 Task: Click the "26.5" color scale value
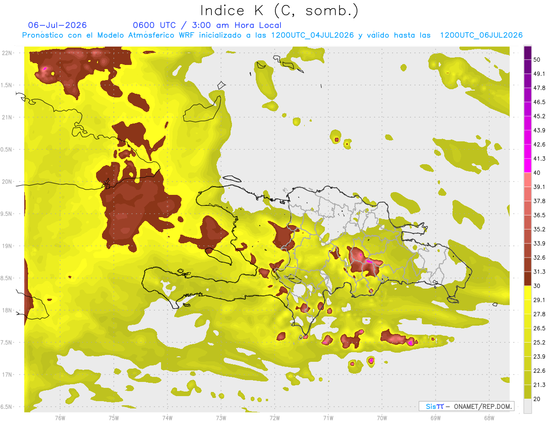[x=539, y=328]
